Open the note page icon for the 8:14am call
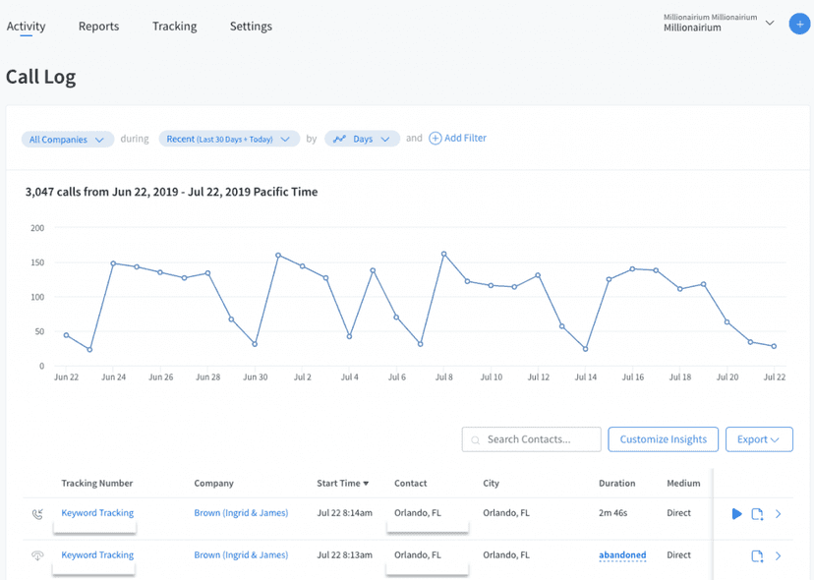 coord(757,513)
